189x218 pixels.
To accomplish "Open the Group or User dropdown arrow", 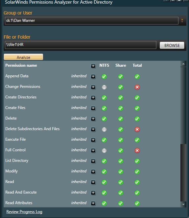I will coord(182,21).
